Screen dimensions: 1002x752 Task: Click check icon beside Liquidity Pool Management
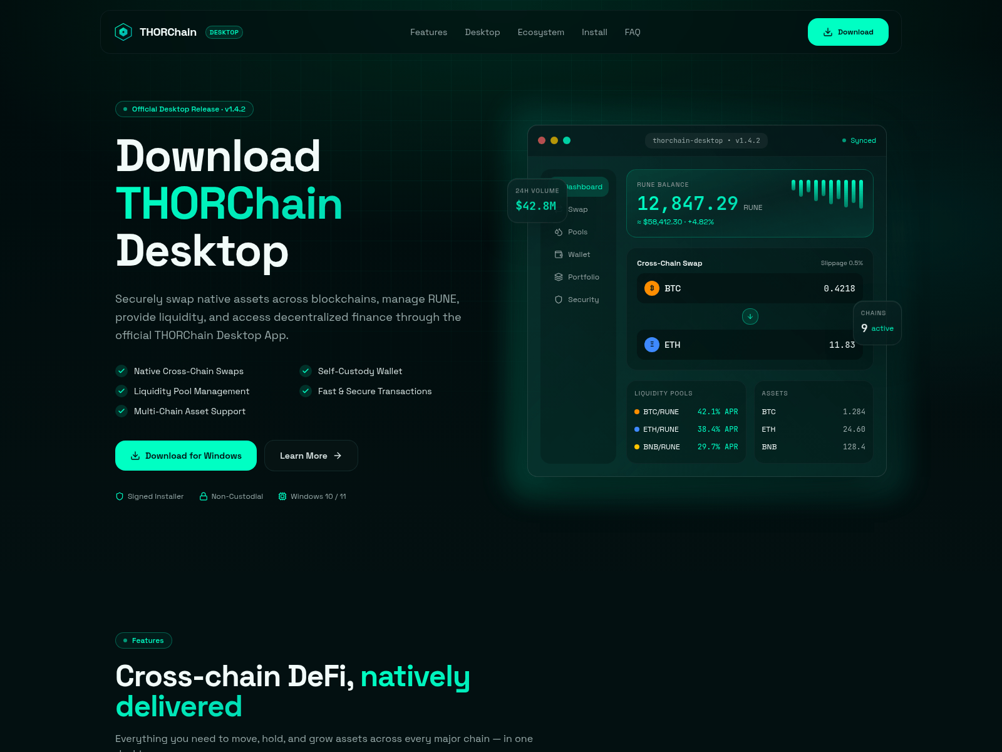click(x=121, y=391)
